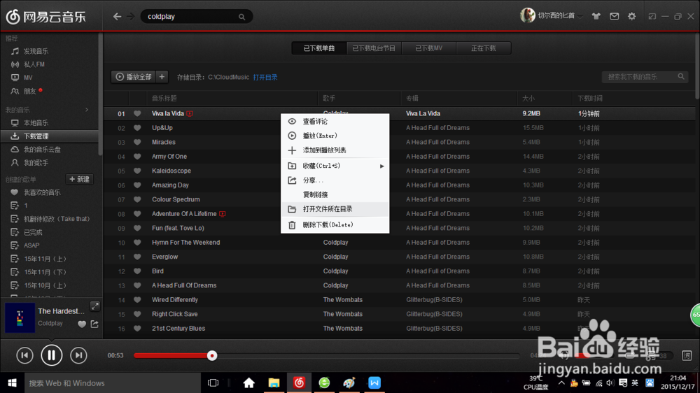The width and height of the screenshot is (700, 393).
Task: Choose 打开文件所在目录 from context menu
Action: coord(335,209)
